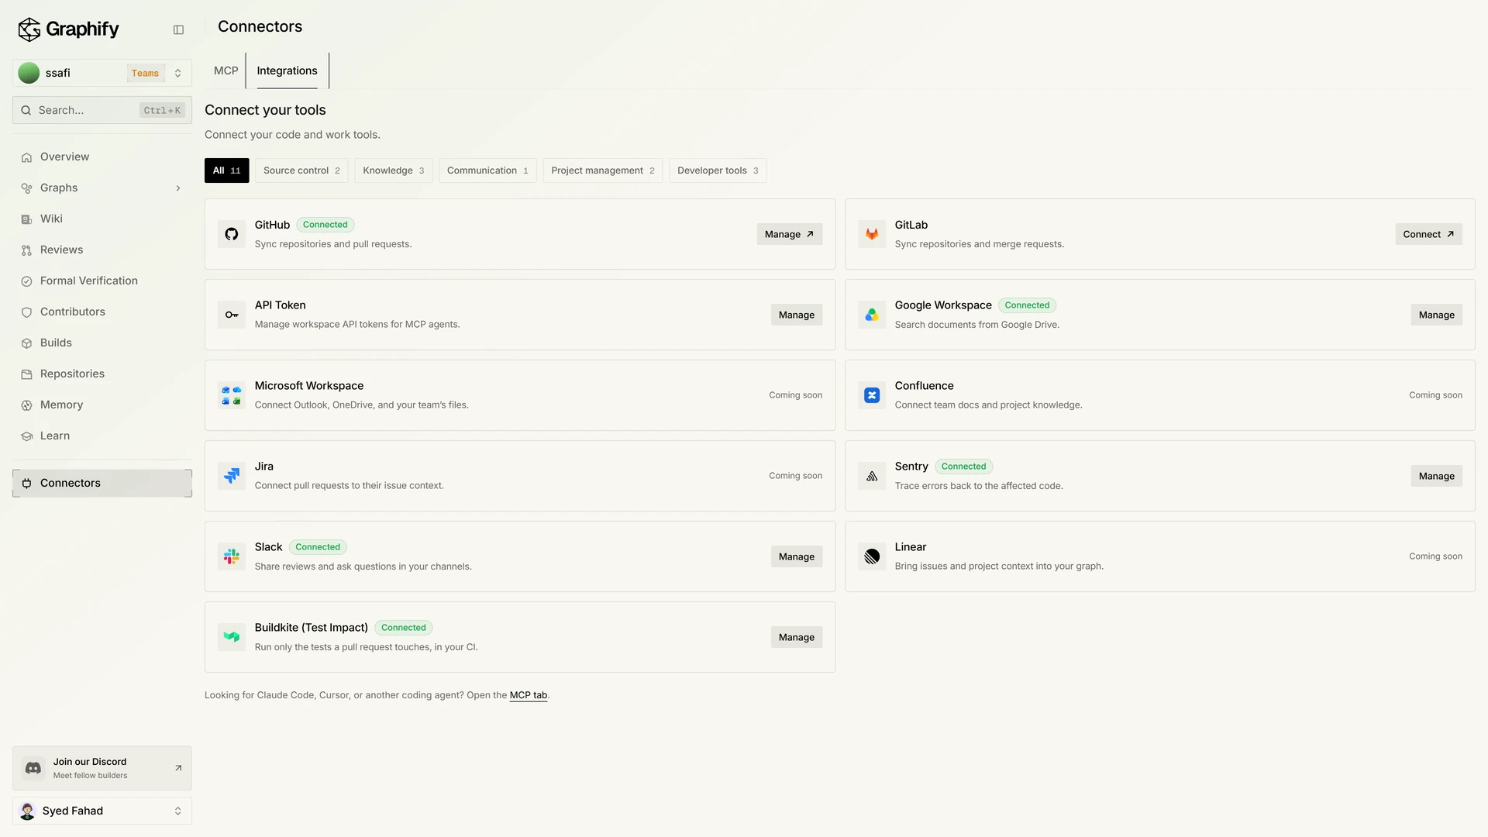Click the Slack logo icon
Viewport: 1488px width, 837px height.
tap(232, 556)
